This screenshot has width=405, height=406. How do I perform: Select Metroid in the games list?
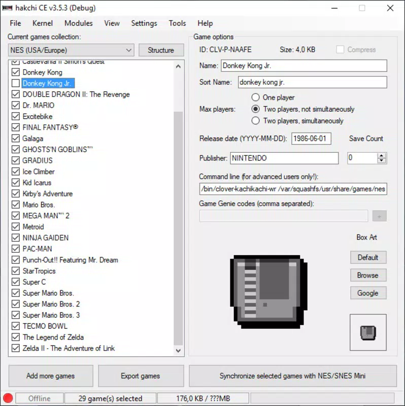pos(33,226)
